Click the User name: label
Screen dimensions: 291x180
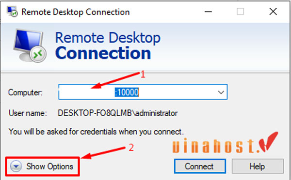click(28, 113)
